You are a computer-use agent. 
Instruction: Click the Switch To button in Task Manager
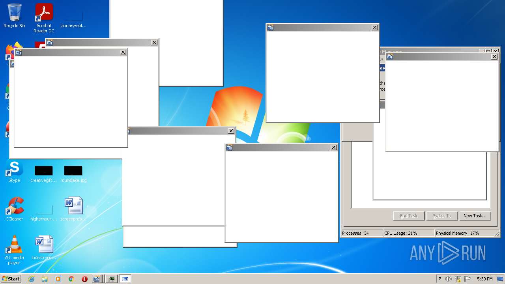[x=442, y=216]
